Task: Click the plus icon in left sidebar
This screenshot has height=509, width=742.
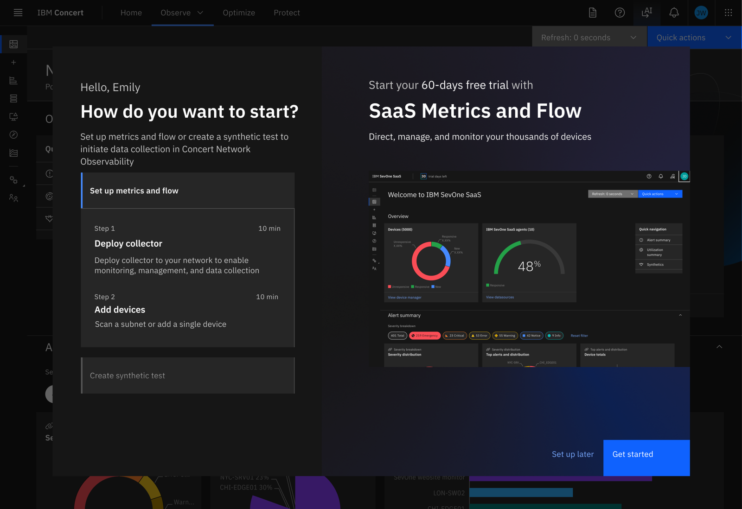Action: coord(13,62)
